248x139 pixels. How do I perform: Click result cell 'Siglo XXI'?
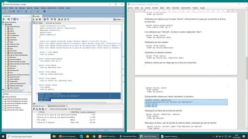[74, 122]
